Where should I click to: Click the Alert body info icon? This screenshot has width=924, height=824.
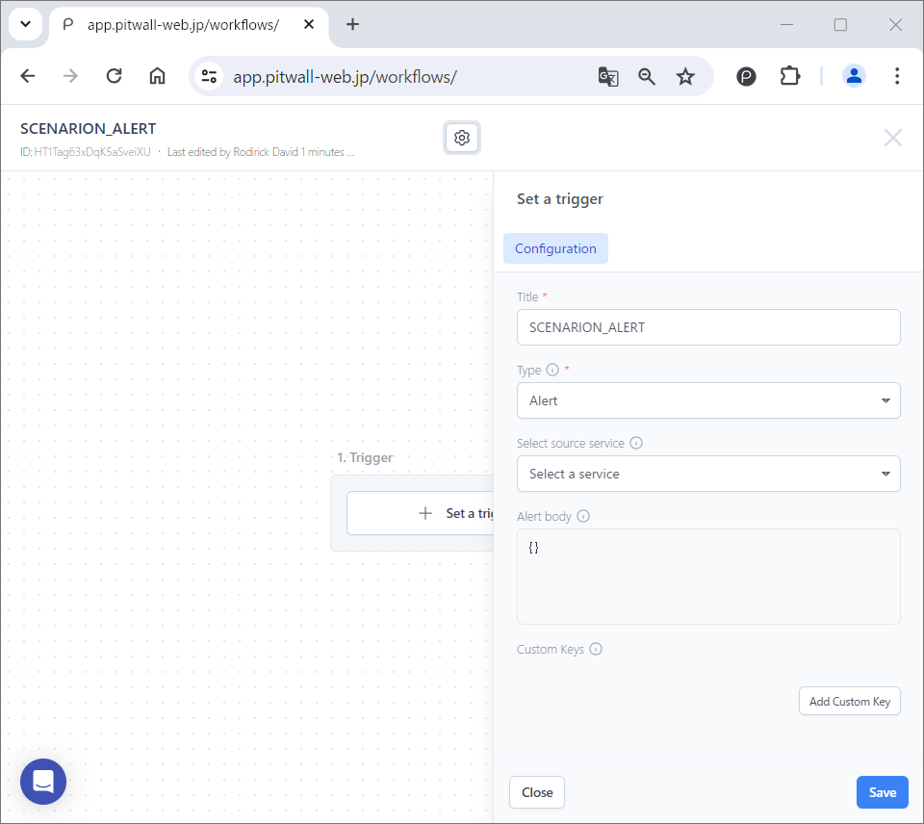583,517
